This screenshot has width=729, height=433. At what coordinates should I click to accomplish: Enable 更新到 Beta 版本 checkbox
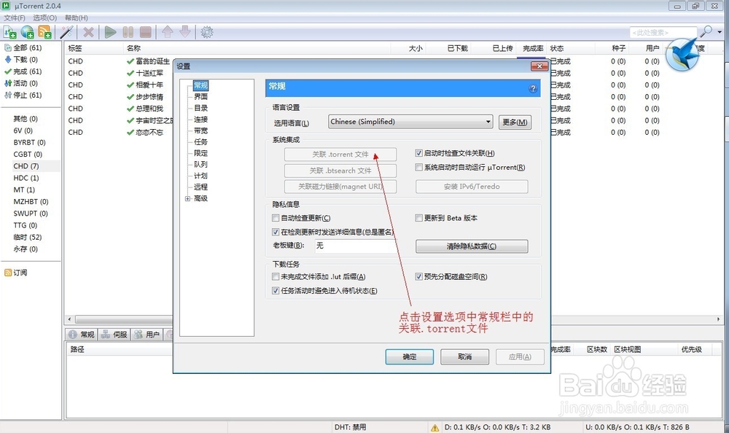419,218
